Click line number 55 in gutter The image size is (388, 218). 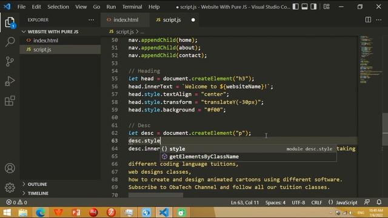(x=115, y=79)
